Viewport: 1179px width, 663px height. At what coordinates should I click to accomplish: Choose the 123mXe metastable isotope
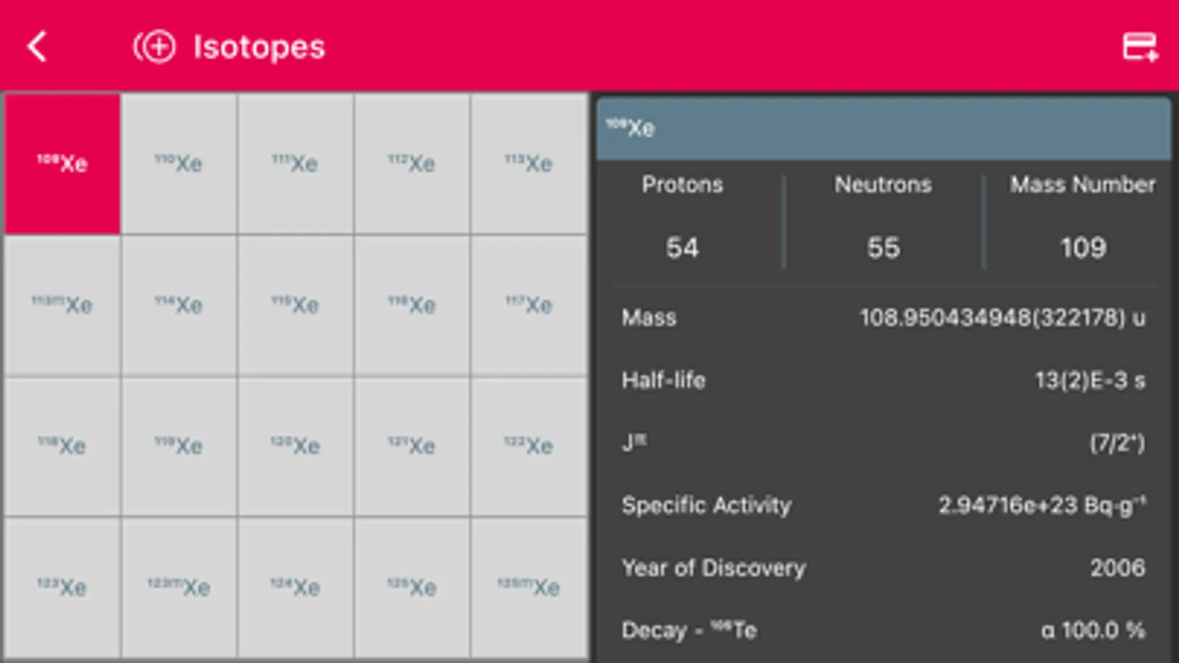[178, 587]
